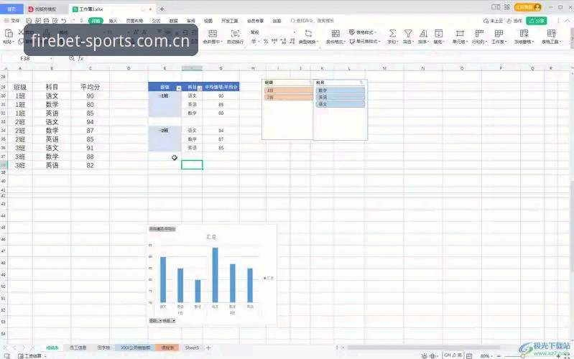Open the 公式 (Formulas) ribbon tab
This screenshot has width=574, height=359.
pos(157,21)
